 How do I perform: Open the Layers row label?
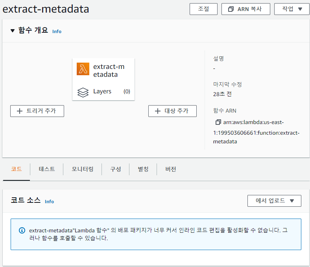click(x=102, y=91)
